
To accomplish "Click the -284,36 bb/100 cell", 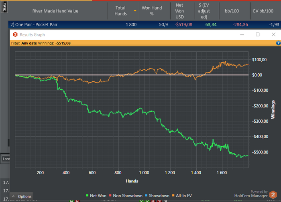I will (x=240, y=24).
